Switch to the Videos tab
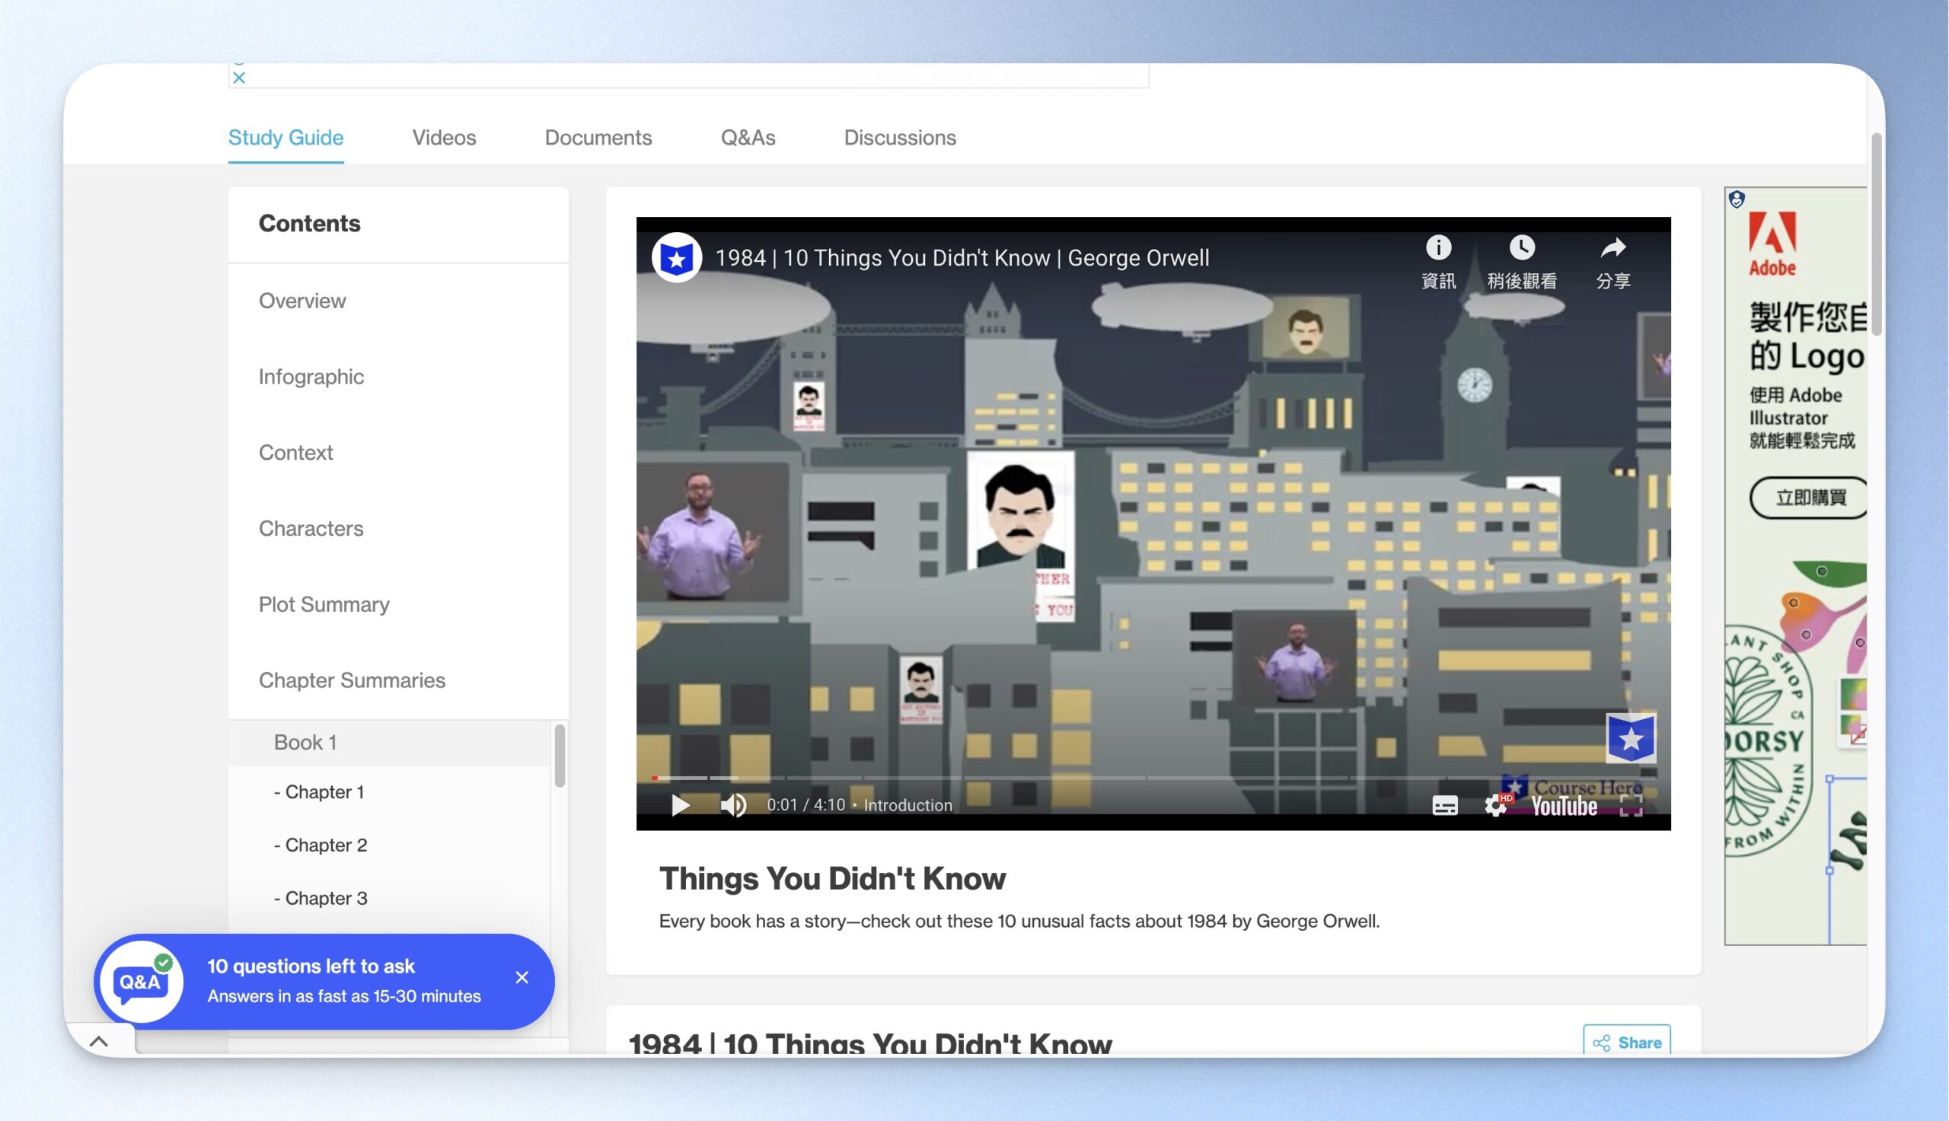The width and height of the screenshot is (1949, 1121). tap(445, 137)
